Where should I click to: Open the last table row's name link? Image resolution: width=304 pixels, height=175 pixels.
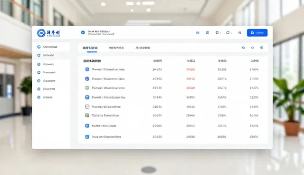[106, 137]
